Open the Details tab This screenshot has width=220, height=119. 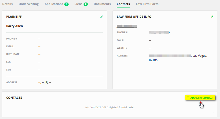click(x=7, y=4)
